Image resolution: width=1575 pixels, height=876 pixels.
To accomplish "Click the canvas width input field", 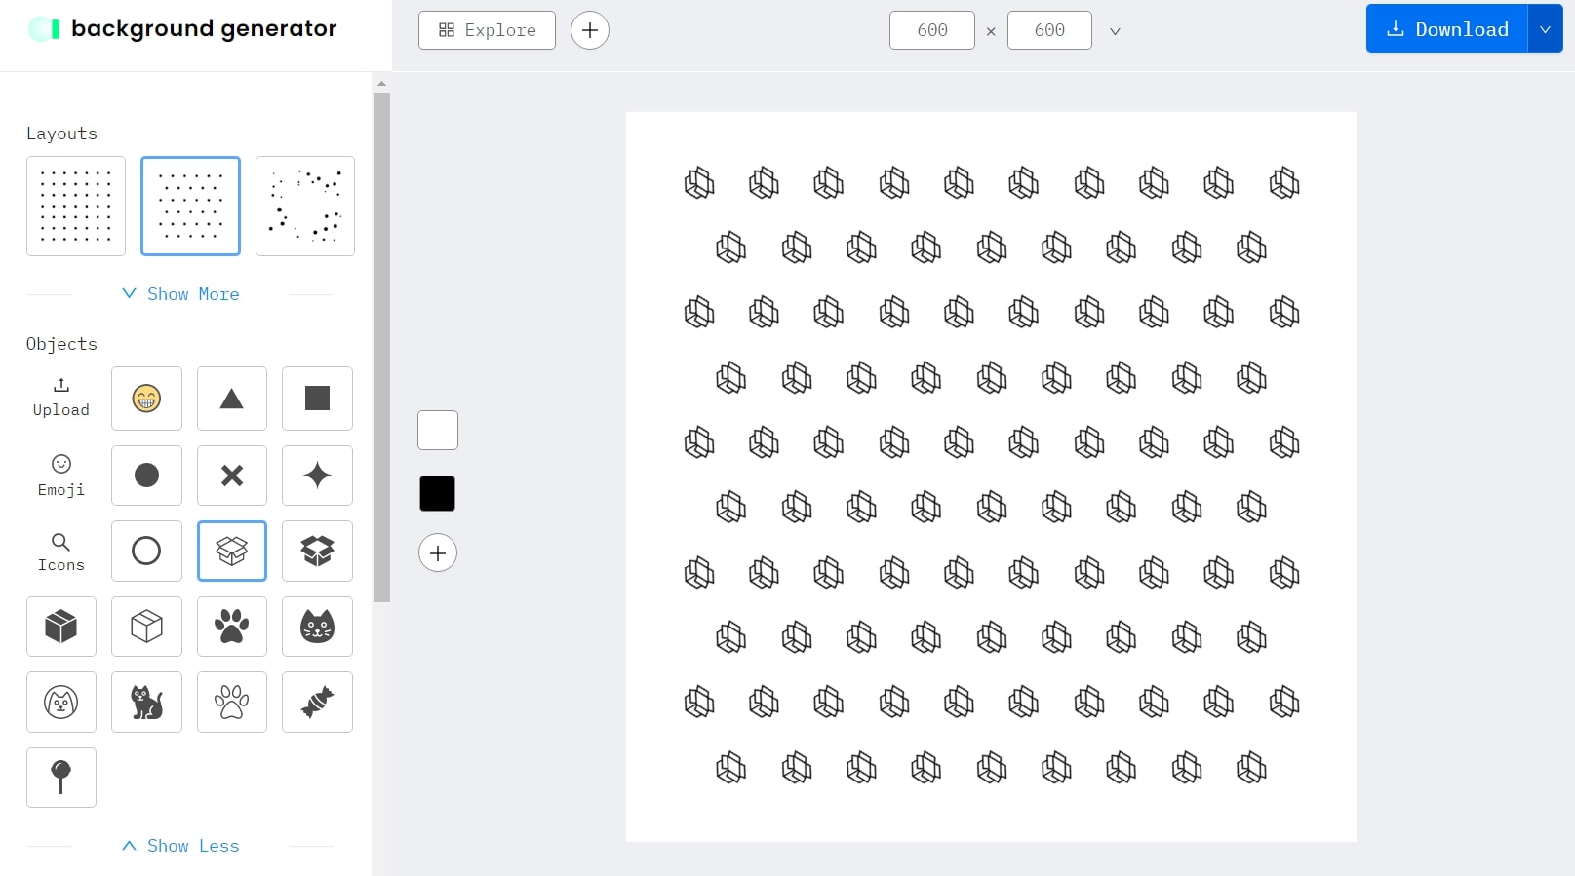I will point(931,30).
